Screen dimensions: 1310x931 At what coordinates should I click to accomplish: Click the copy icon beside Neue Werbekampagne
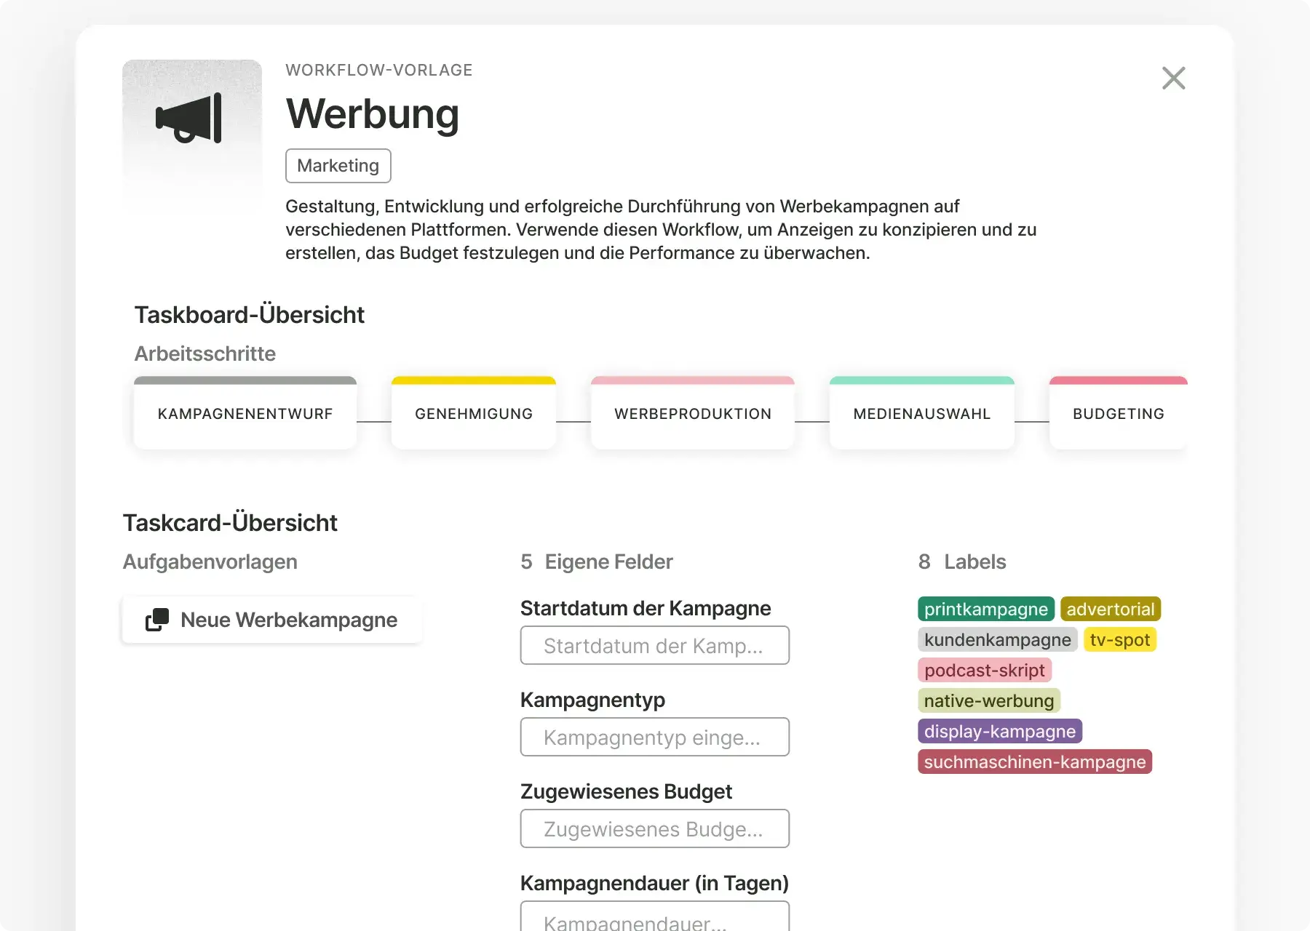coord(157,620)
